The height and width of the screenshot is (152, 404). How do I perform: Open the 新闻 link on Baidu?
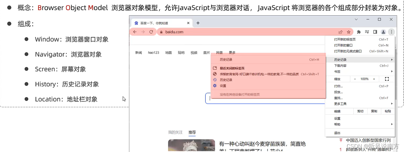[139, 53]
